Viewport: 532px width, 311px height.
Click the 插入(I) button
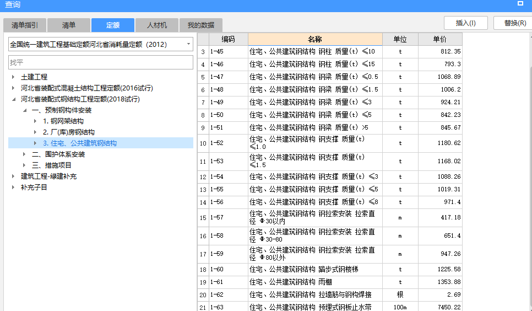point(466,23)
